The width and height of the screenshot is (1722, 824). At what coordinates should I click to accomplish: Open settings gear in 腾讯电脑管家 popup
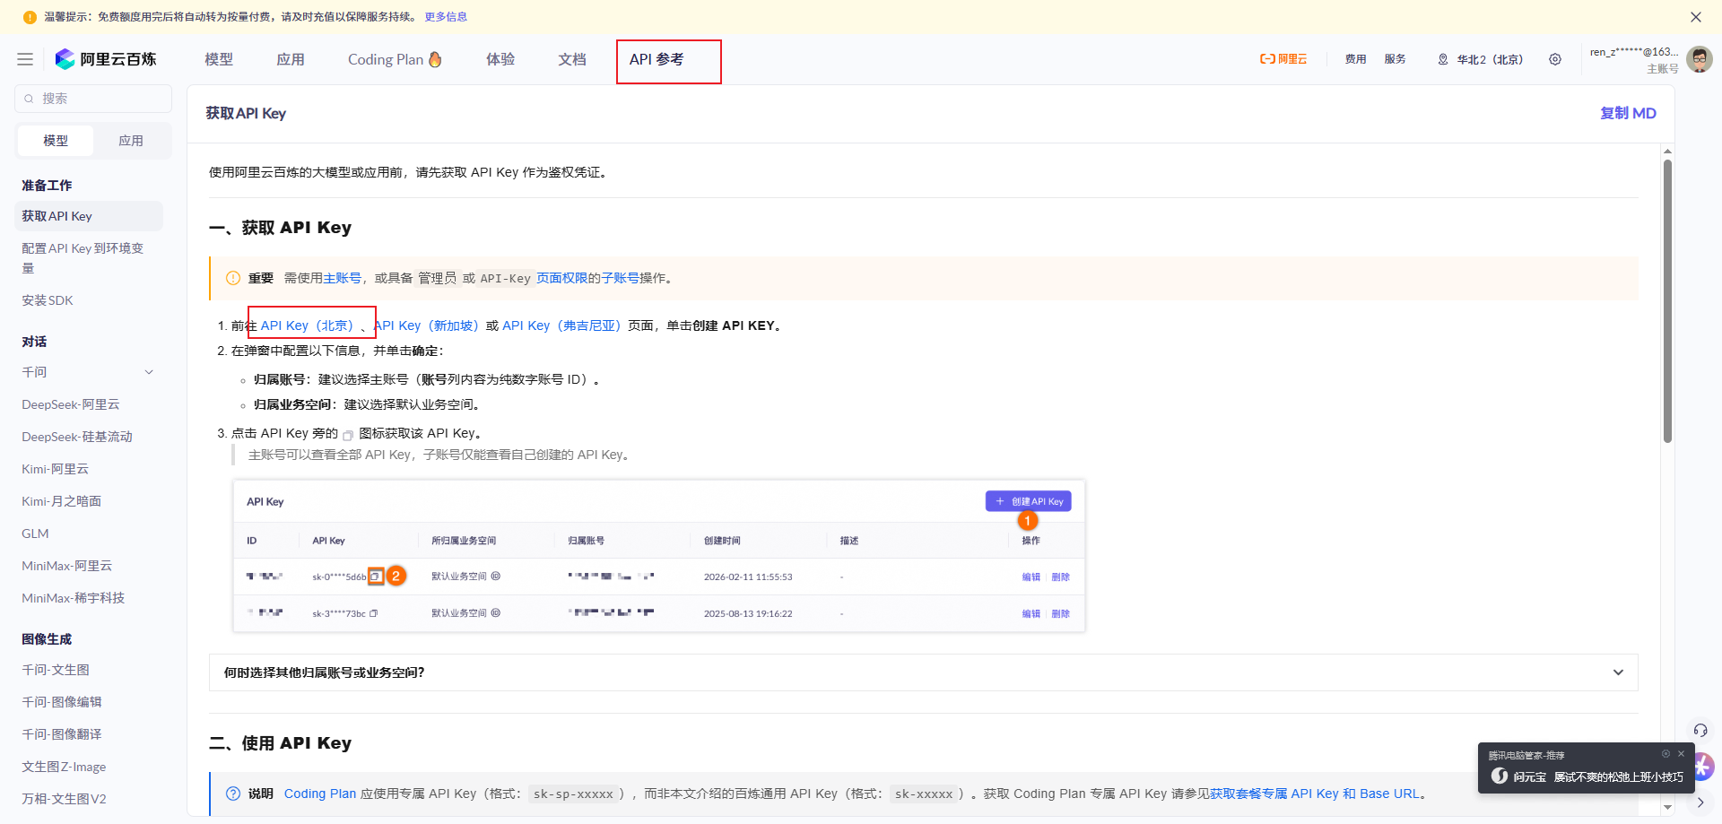(1665, 754)
